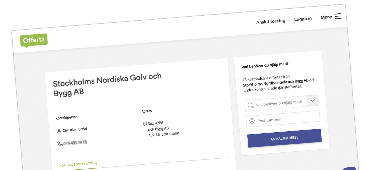
Task: Click the Logga in link
Action: [x=303, y=19]
